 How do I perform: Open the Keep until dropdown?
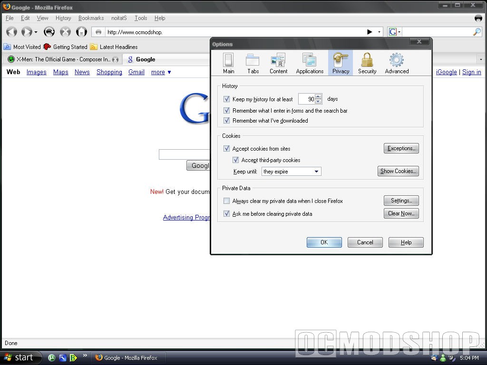[x=292, y=171]
